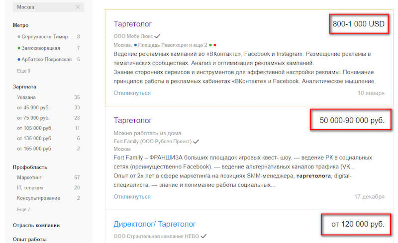
Task: Filter salary from 45 000 руб.
Action: point(33,108)
